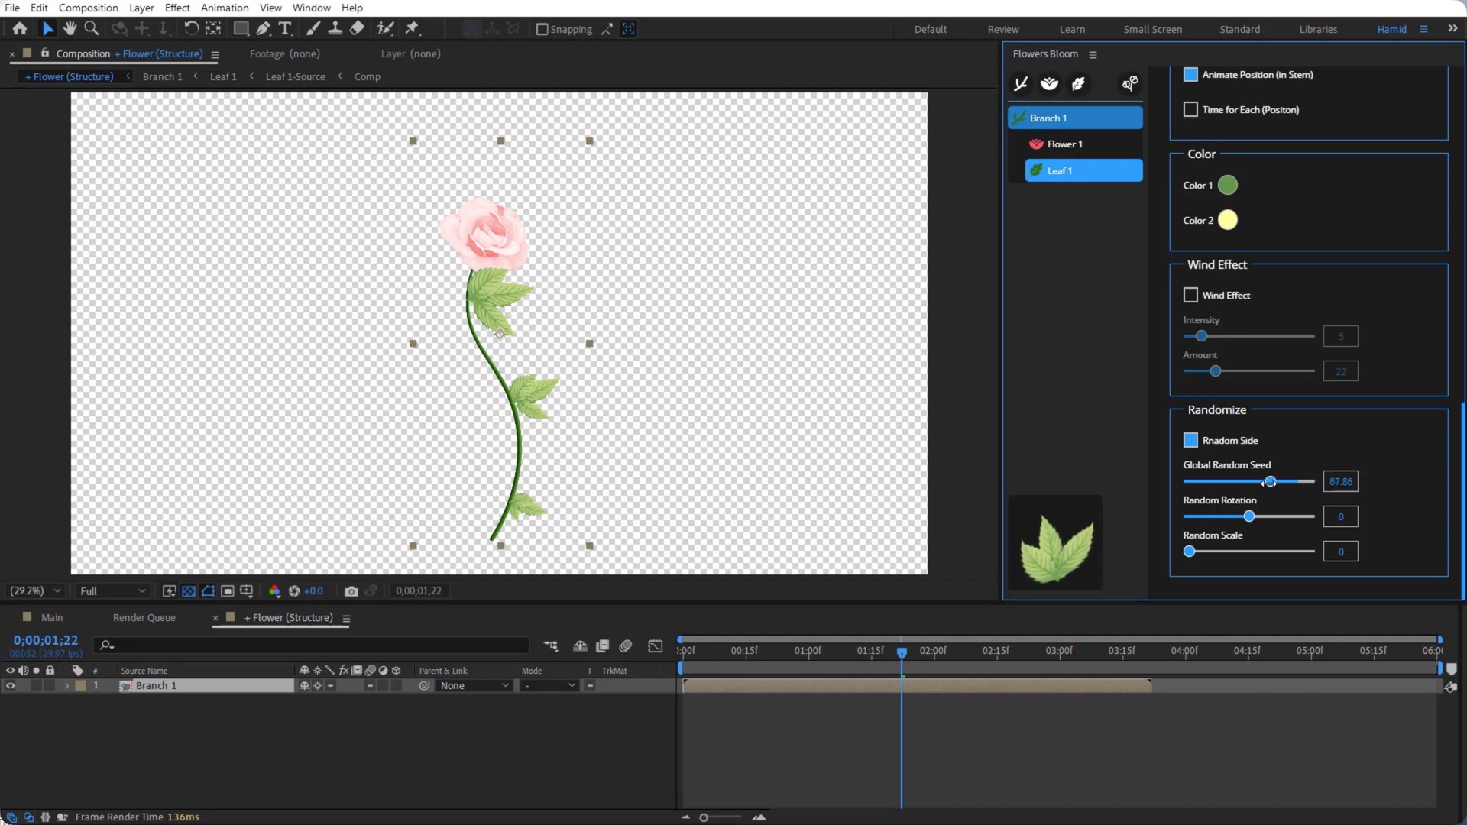Image resolution: width=1467 pixels, height=825 pixels.
Task: Toggle the Snapping checkbox
Action: pyautogui.click(x=542, y=29)
